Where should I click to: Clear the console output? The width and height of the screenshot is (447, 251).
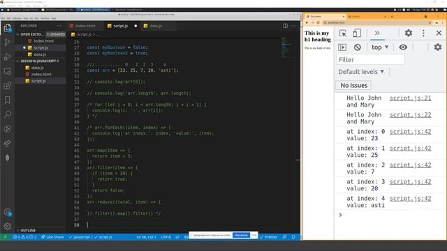coord(357,47)
